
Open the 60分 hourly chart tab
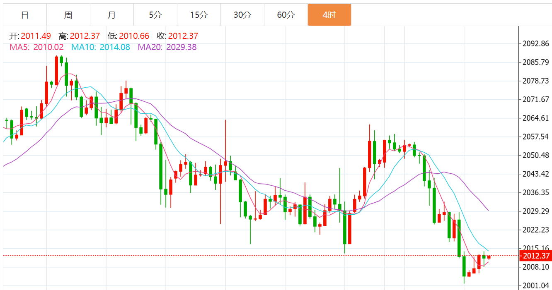click(286, 15)
